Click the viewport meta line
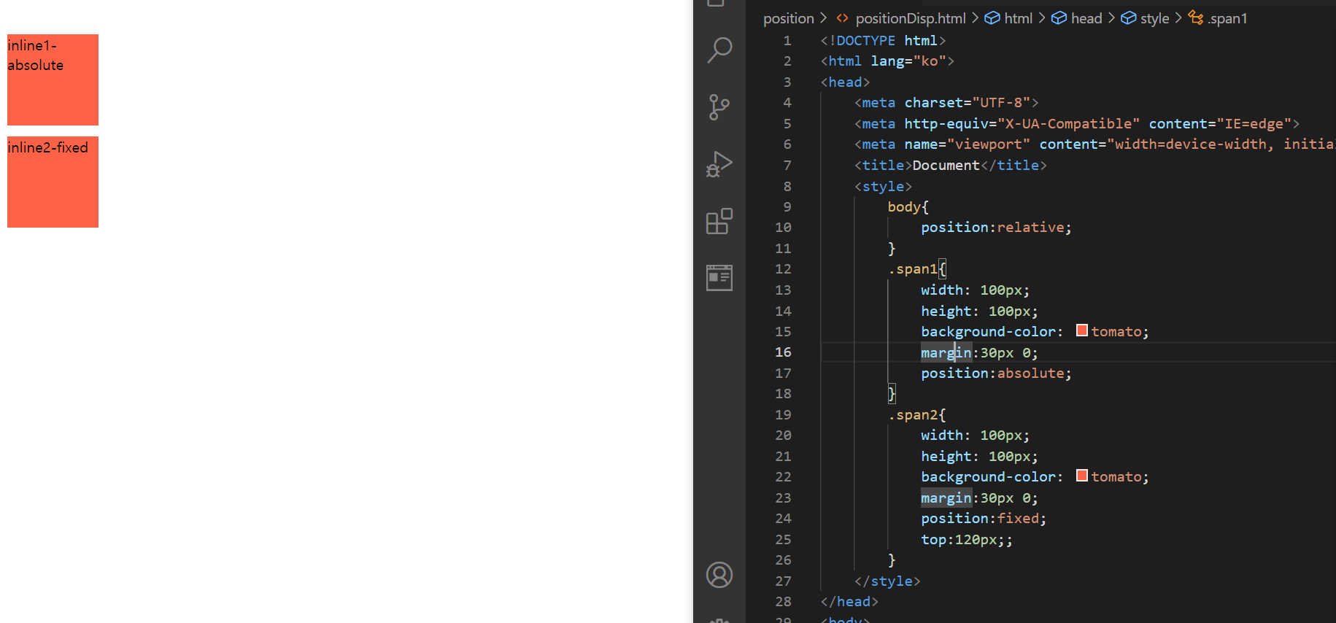Screen dimensions: 1336x623 [x=1094, y=144]
